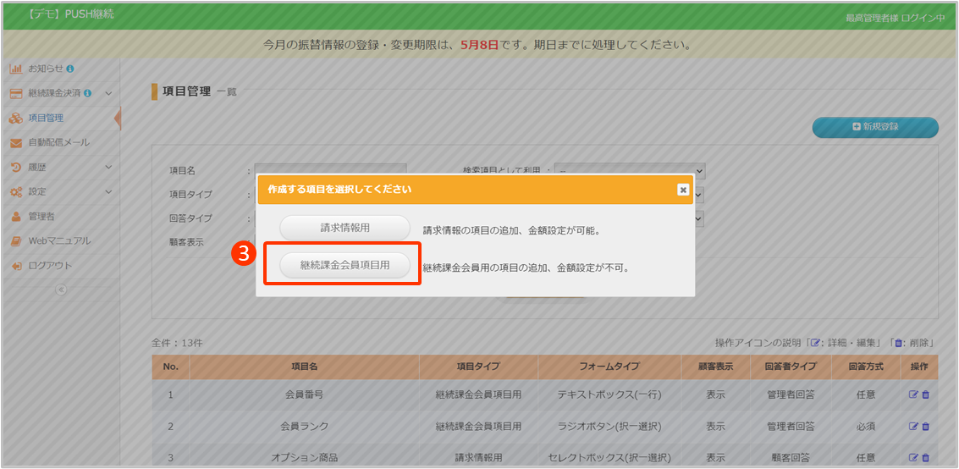The height and width of the screenshot is (469, 959).
Task: Expand the 設定 sidebar menu
Action: pos(108,191)
